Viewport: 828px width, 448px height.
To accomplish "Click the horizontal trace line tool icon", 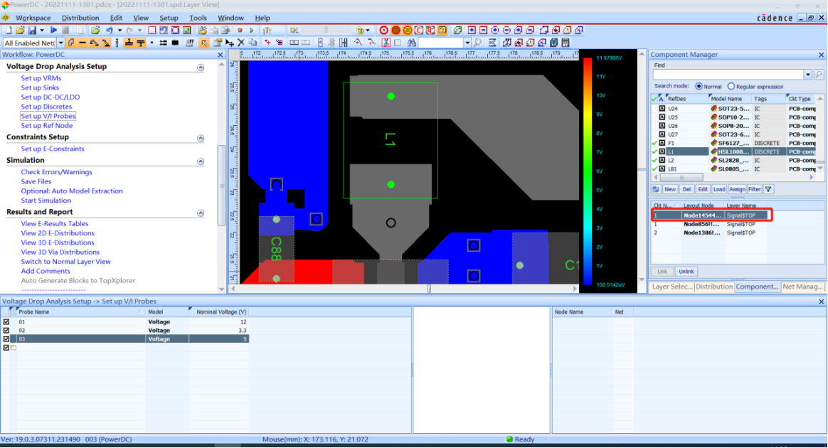I will 83,43.
